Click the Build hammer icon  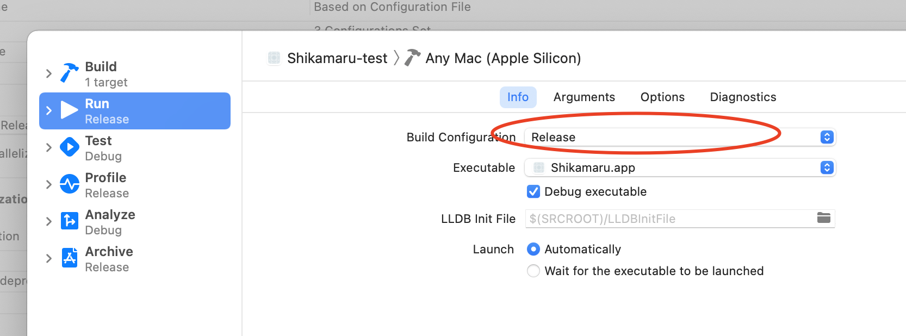coord(69,73)
